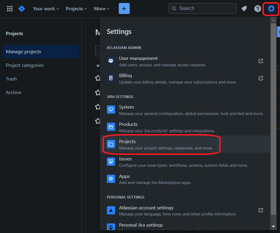This screenshot has width=280, height=233.
Task: Go to Project categories in sidebar
Action: (25, 65)
